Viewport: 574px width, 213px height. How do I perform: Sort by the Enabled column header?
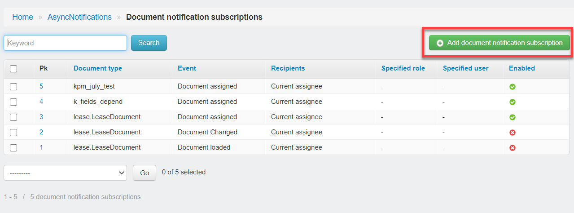click(522, 68)
